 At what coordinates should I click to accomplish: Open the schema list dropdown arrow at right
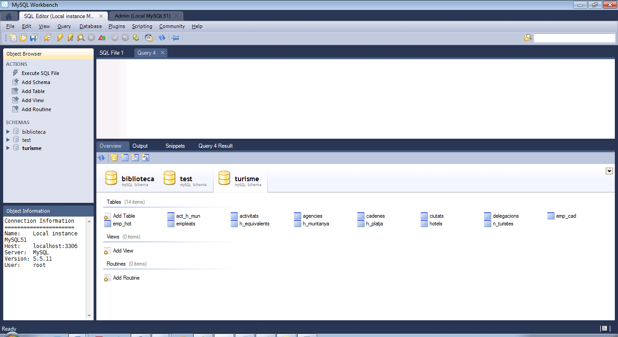point(609,171)
